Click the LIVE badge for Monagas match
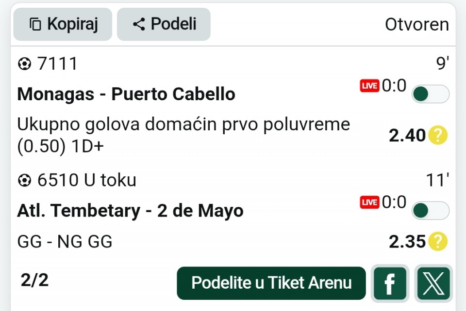 click(x=369, y=86)
